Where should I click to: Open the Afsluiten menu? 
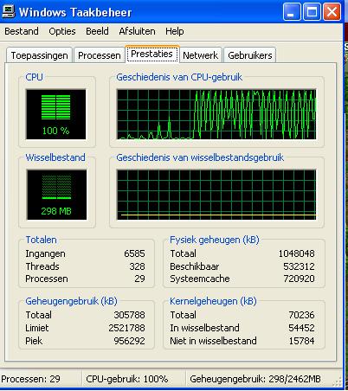click(x=137, y=31)
